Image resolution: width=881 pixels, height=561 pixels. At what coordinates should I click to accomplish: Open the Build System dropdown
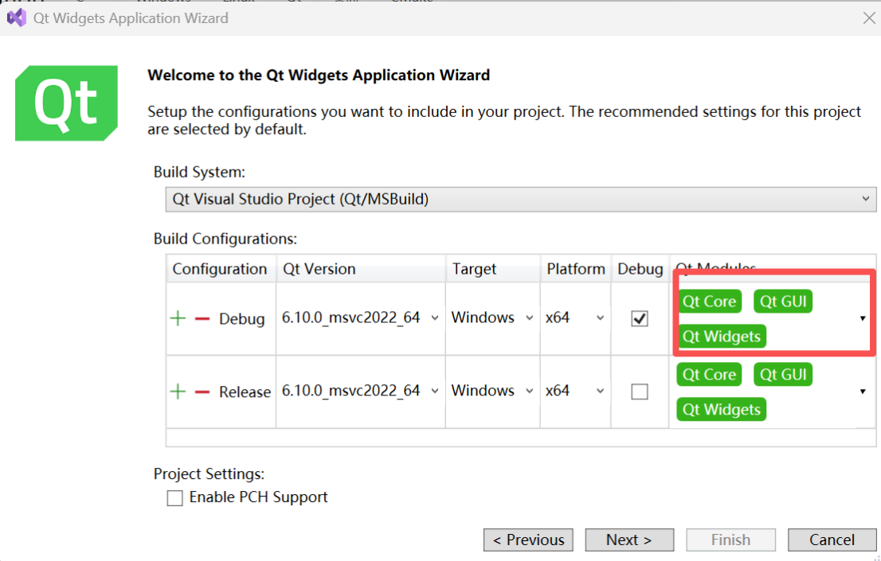(521, 200)
